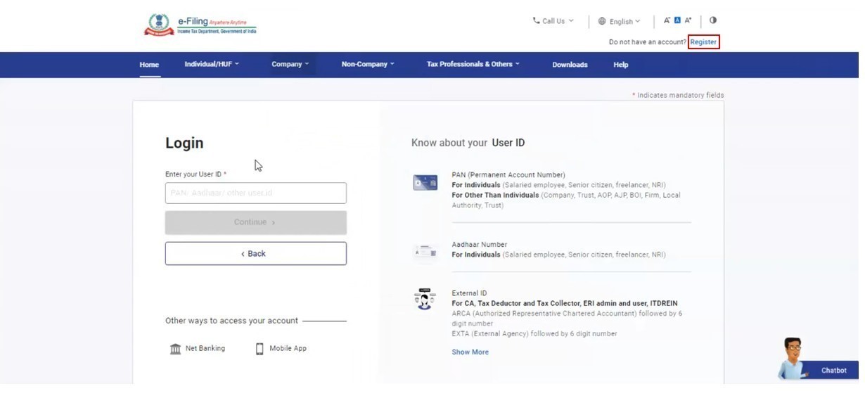Click the Mobile App phone icon
This screenshot has width=865, height=410.
259,349
